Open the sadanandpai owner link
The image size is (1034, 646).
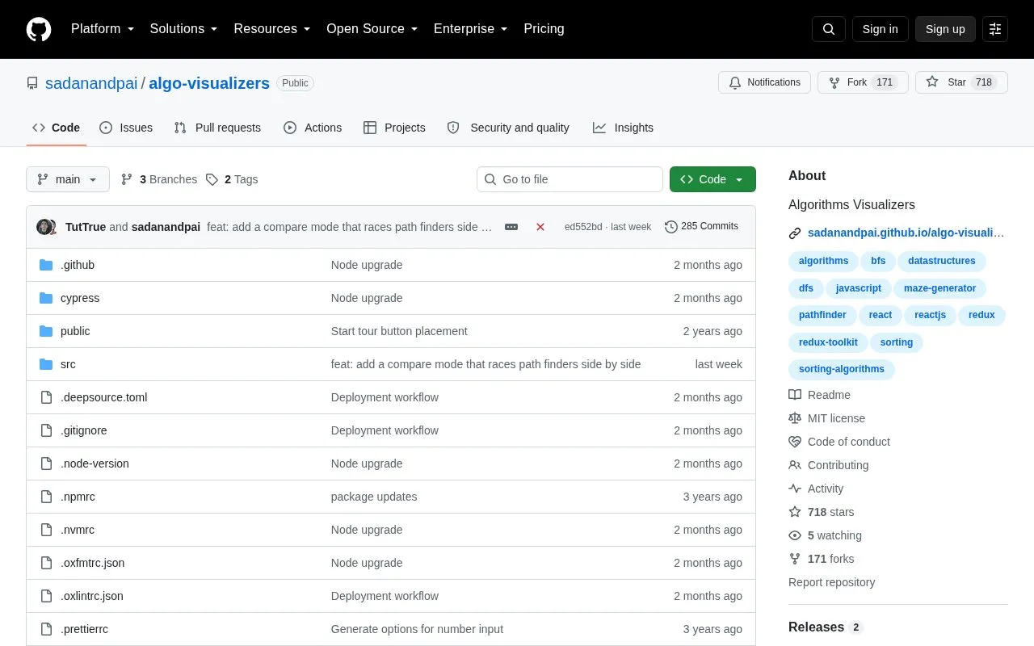pos(91,83)
